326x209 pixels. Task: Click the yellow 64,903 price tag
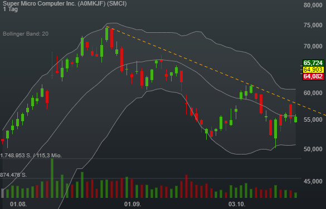click(313, 69)
